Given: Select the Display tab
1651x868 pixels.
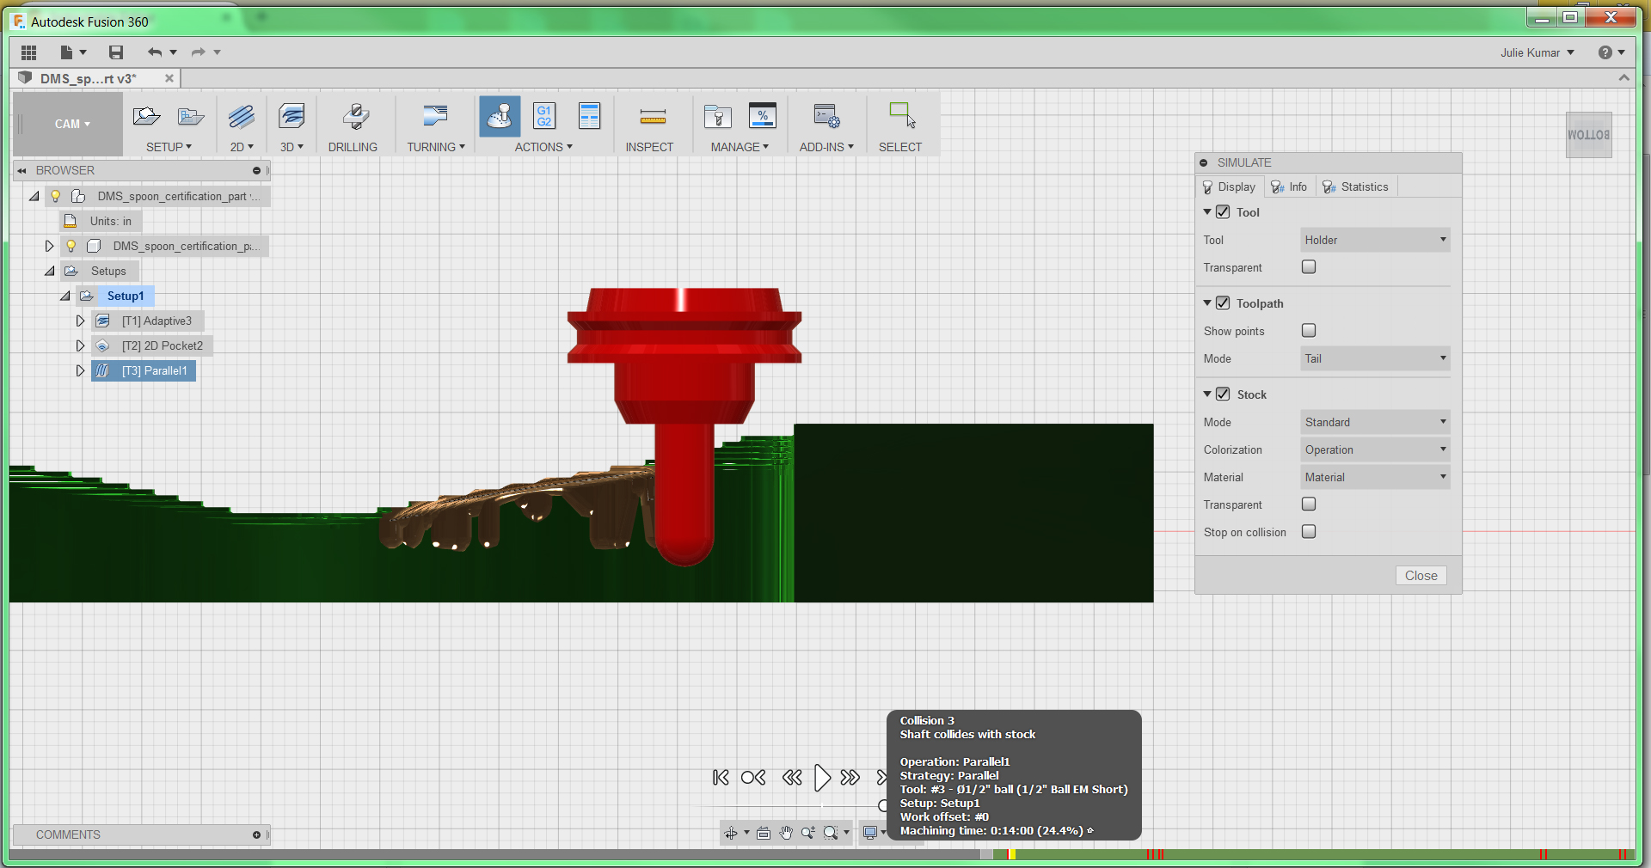Looking at the screenshot, I should [x=1229, y=186].
